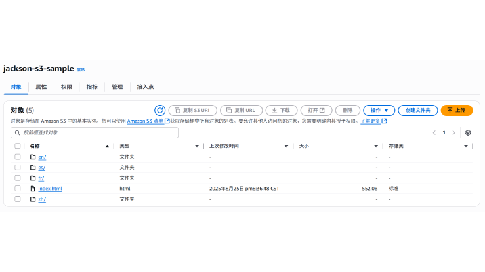Click the orange 上传 upload button
The height and width of the screenshot is (272, 485).
coord(457,111)
